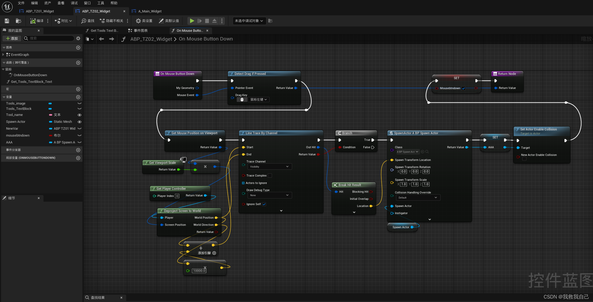
Task: Navigate back with the left arrow
Action: pos(101,39)
